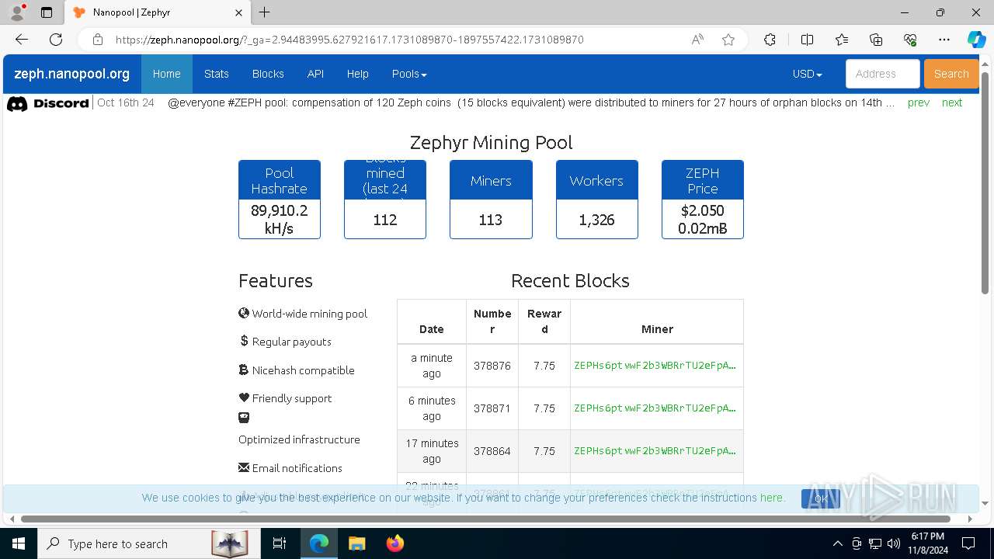994x559 pixels.
Task: Open File Explorer from taskbar
Action: pos(356,543)
